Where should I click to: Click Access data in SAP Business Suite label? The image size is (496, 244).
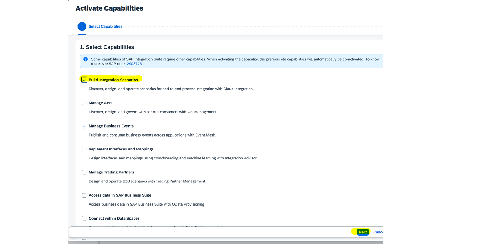(120, 195)
